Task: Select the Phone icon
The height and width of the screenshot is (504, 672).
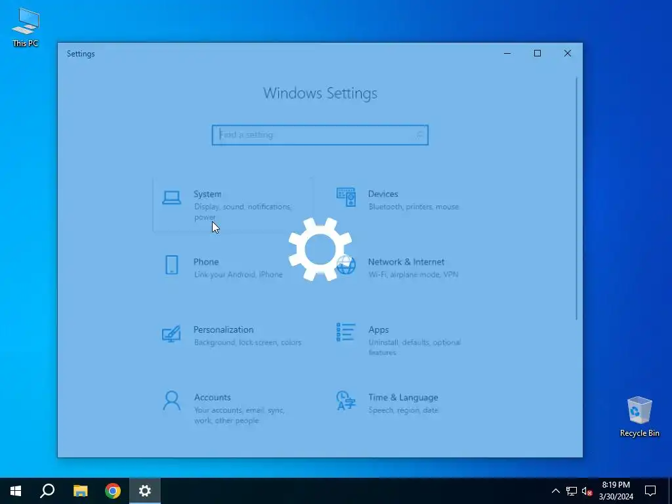Action: point(171,265)
